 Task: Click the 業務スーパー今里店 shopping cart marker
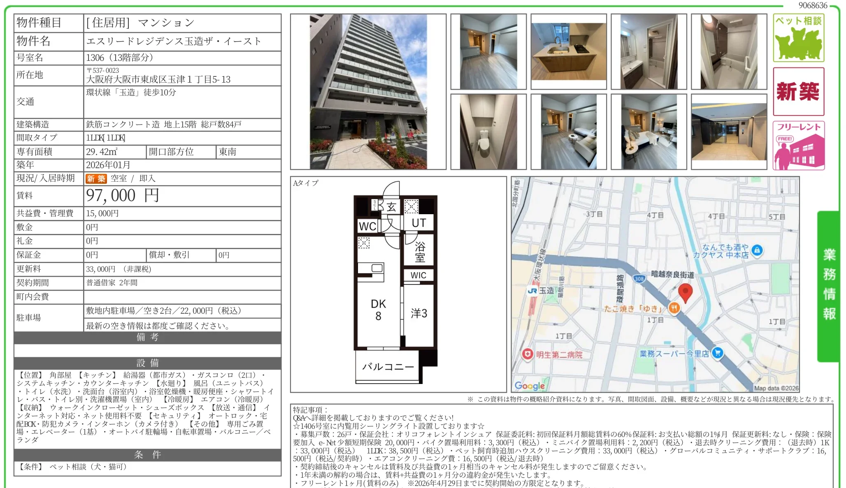[x=718, y=353]
